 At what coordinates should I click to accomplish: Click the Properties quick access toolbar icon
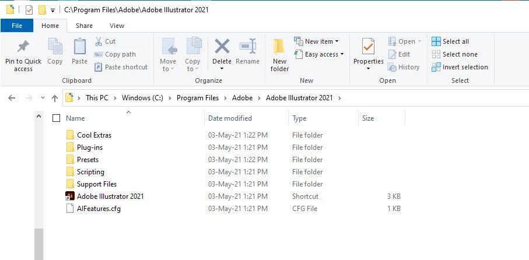(x=29, y=10)
